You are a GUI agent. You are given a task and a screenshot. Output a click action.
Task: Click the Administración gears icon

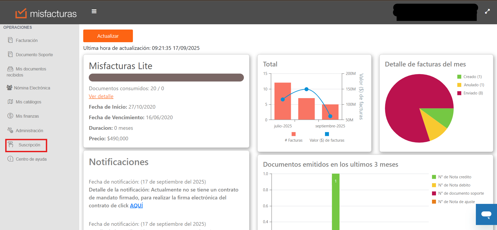10,130
